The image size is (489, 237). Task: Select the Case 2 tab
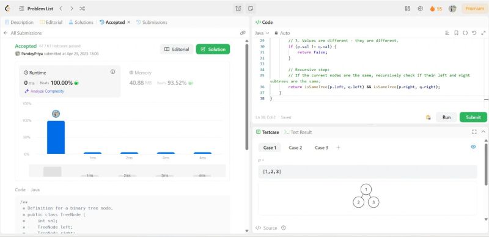pyautogui.click(x=295, y=148)
